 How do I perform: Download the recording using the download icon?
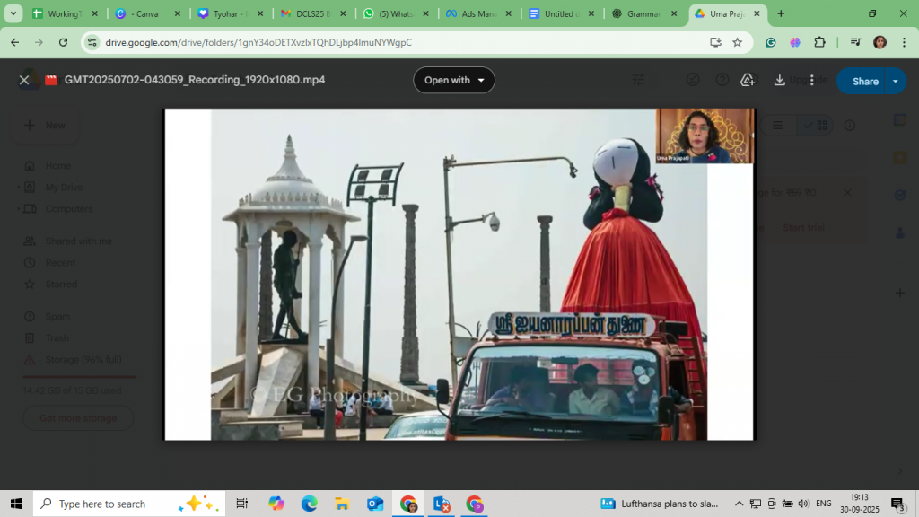pos(779,80)
